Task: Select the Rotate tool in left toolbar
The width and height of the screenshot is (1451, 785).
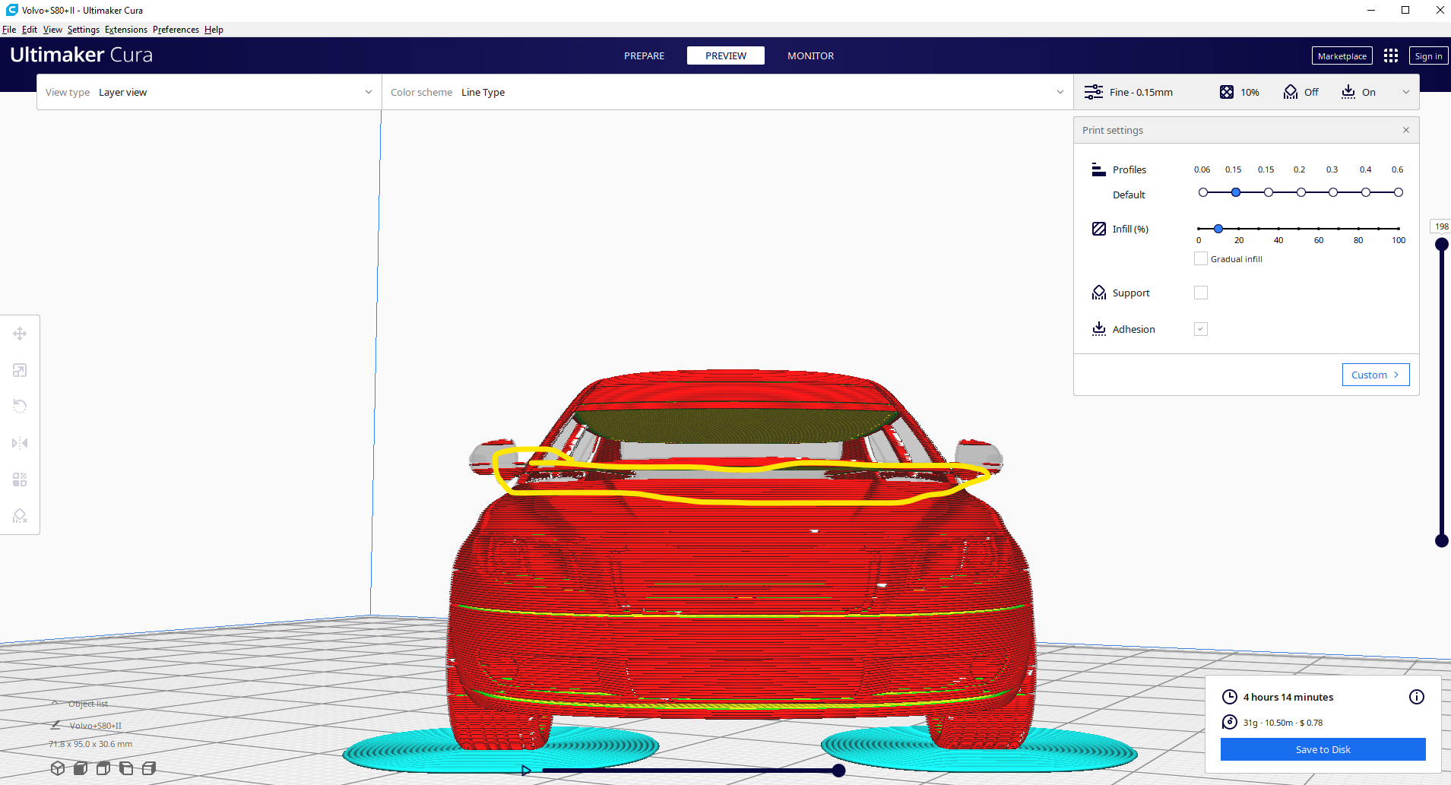Action: pyautogui.click(x=20, y=407)
